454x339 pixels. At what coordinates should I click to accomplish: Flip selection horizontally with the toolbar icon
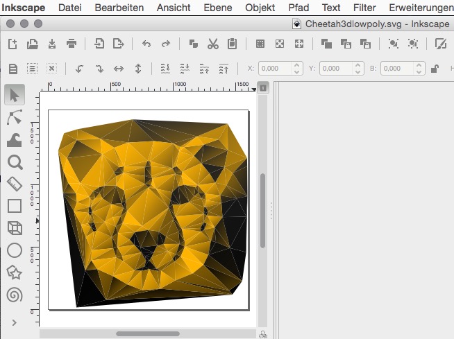click(119, 69)
